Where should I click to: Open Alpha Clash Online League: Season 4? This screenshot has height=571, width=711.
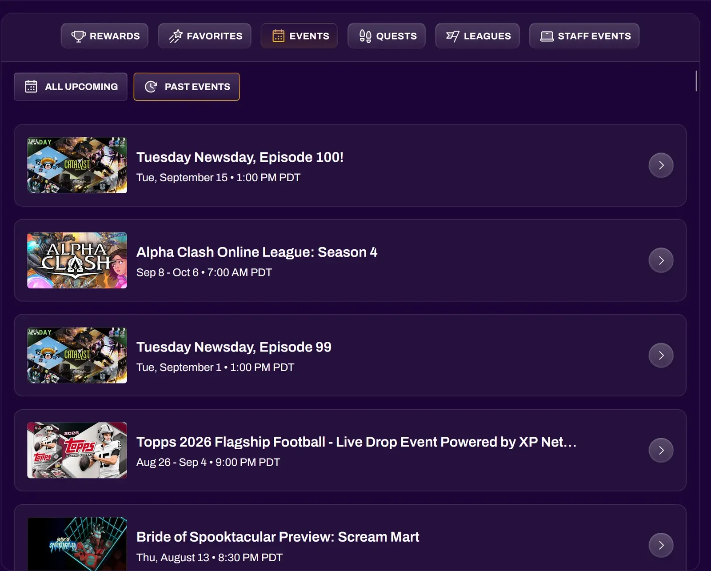[257, 252]
